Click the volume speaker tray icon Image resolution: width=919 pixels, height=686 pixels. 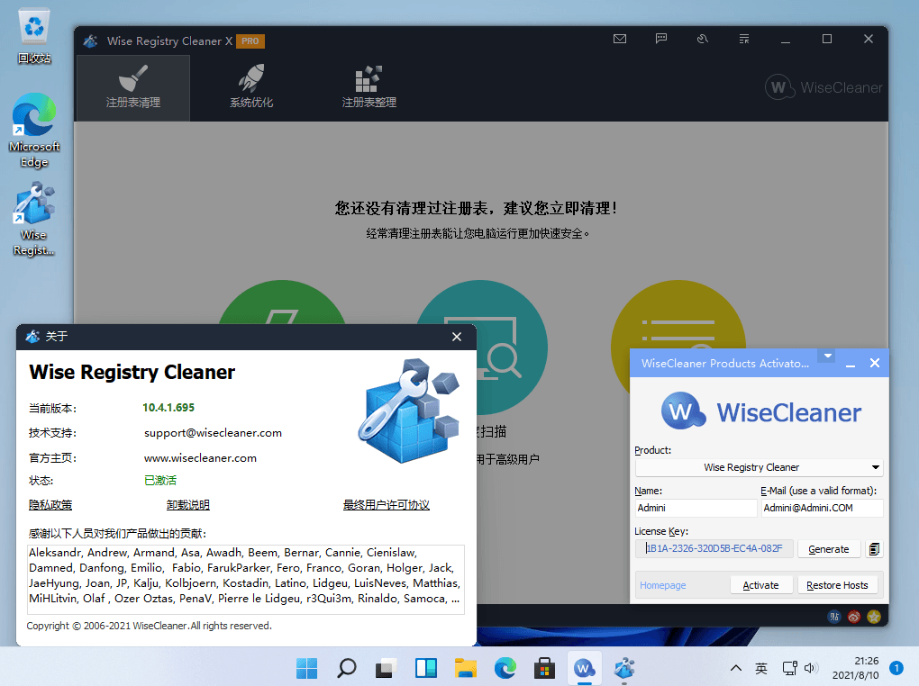tap(810, 668)
